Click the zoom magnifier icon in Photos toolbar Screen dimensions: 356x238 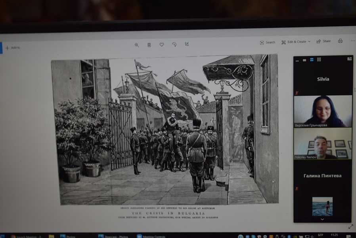click(x=137, y=45)
